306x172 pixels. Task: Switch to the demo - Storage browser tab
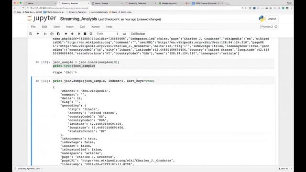pyautogui.click(x=107, y=3)
